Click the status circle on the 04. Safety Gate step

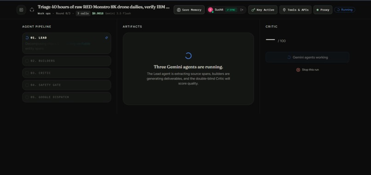tap(27, 85)
